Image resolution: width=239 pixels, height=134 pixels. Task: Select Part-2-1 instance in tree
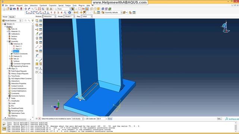[18, 49]
